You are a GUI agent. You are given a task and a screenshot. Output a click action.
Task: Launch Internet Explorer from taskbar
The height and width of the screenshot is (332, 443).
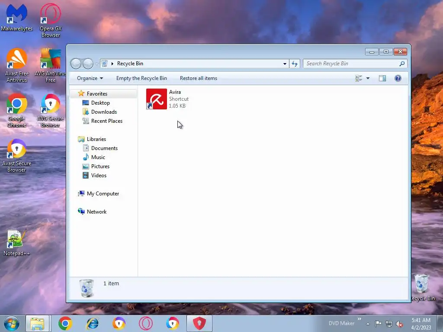[92, 323]
